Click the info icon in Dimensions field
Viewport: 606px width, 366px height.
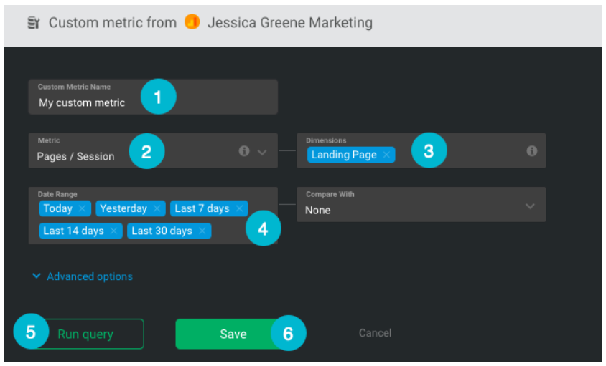click(532, 151)
